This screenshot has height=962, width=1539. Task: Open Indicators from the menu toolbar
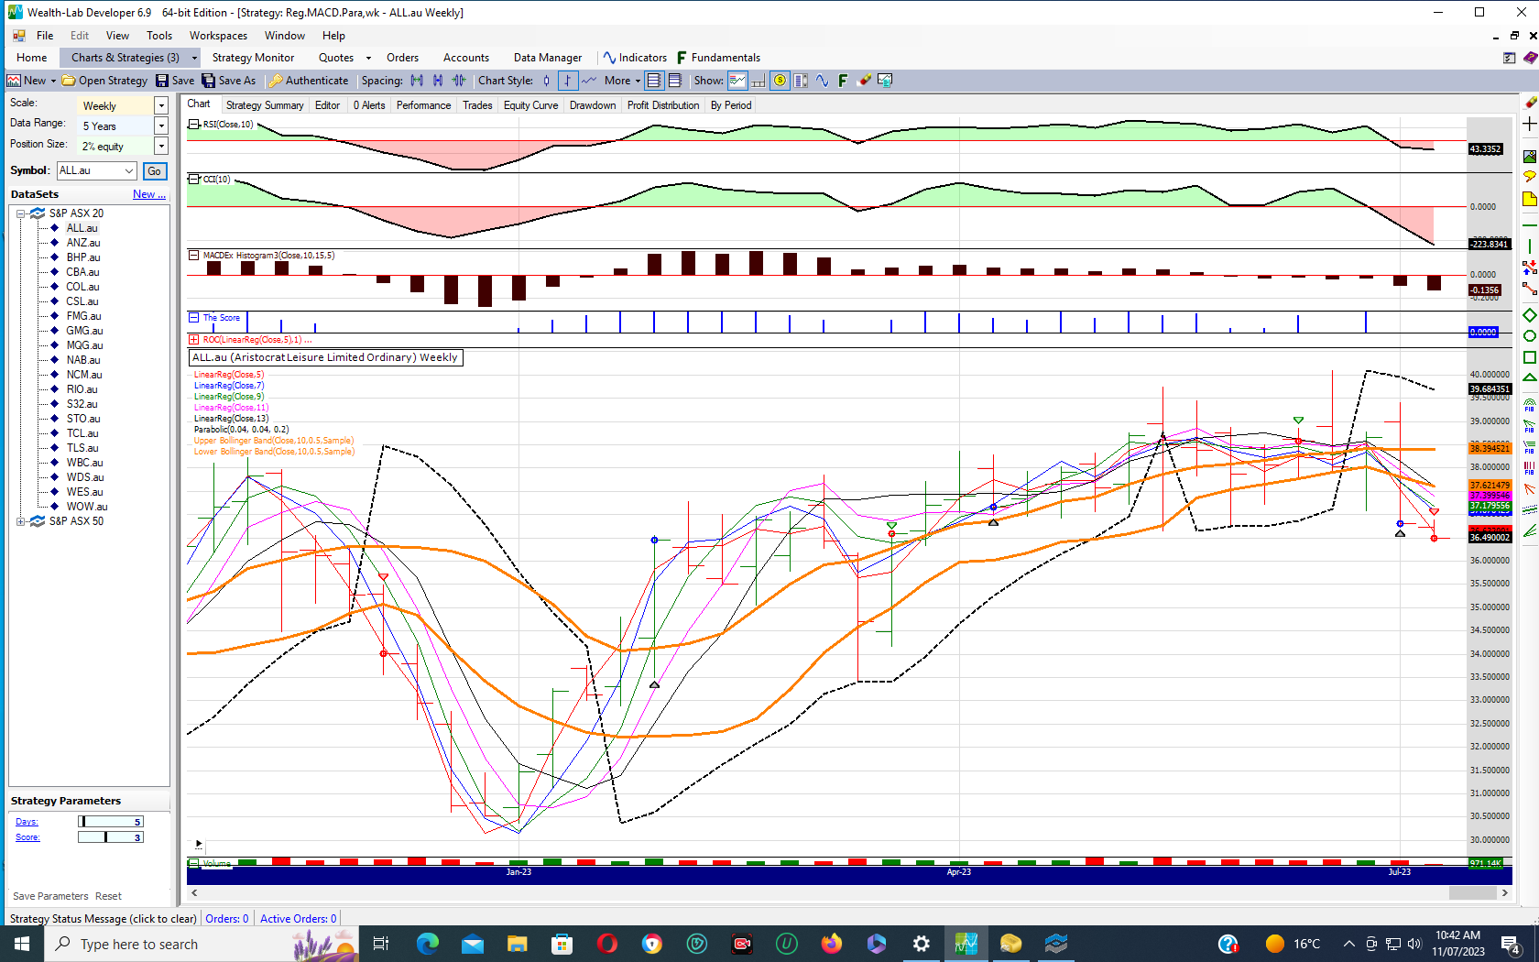pos(635,58)
